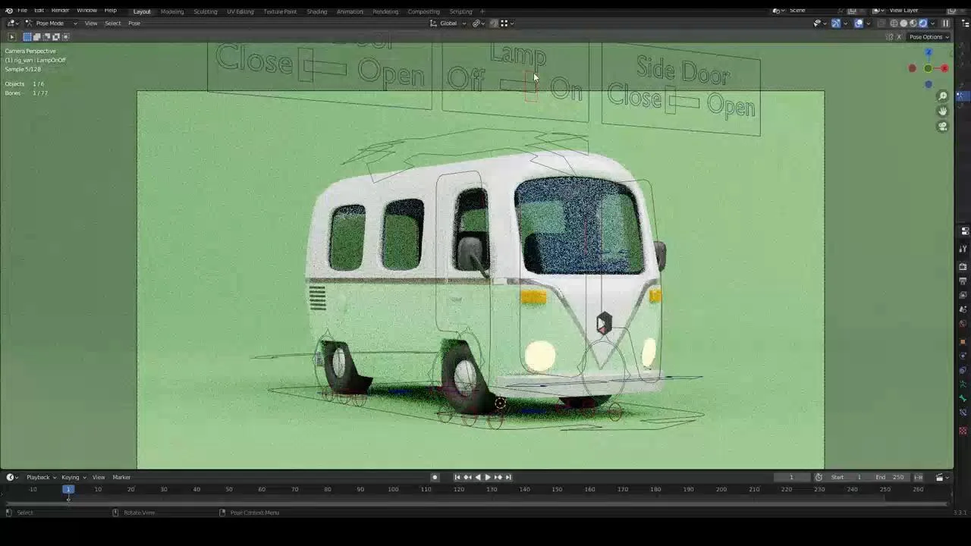The image size is (971, 546).
Task: Click the Blender logo icon
Action: click(8, 11)
